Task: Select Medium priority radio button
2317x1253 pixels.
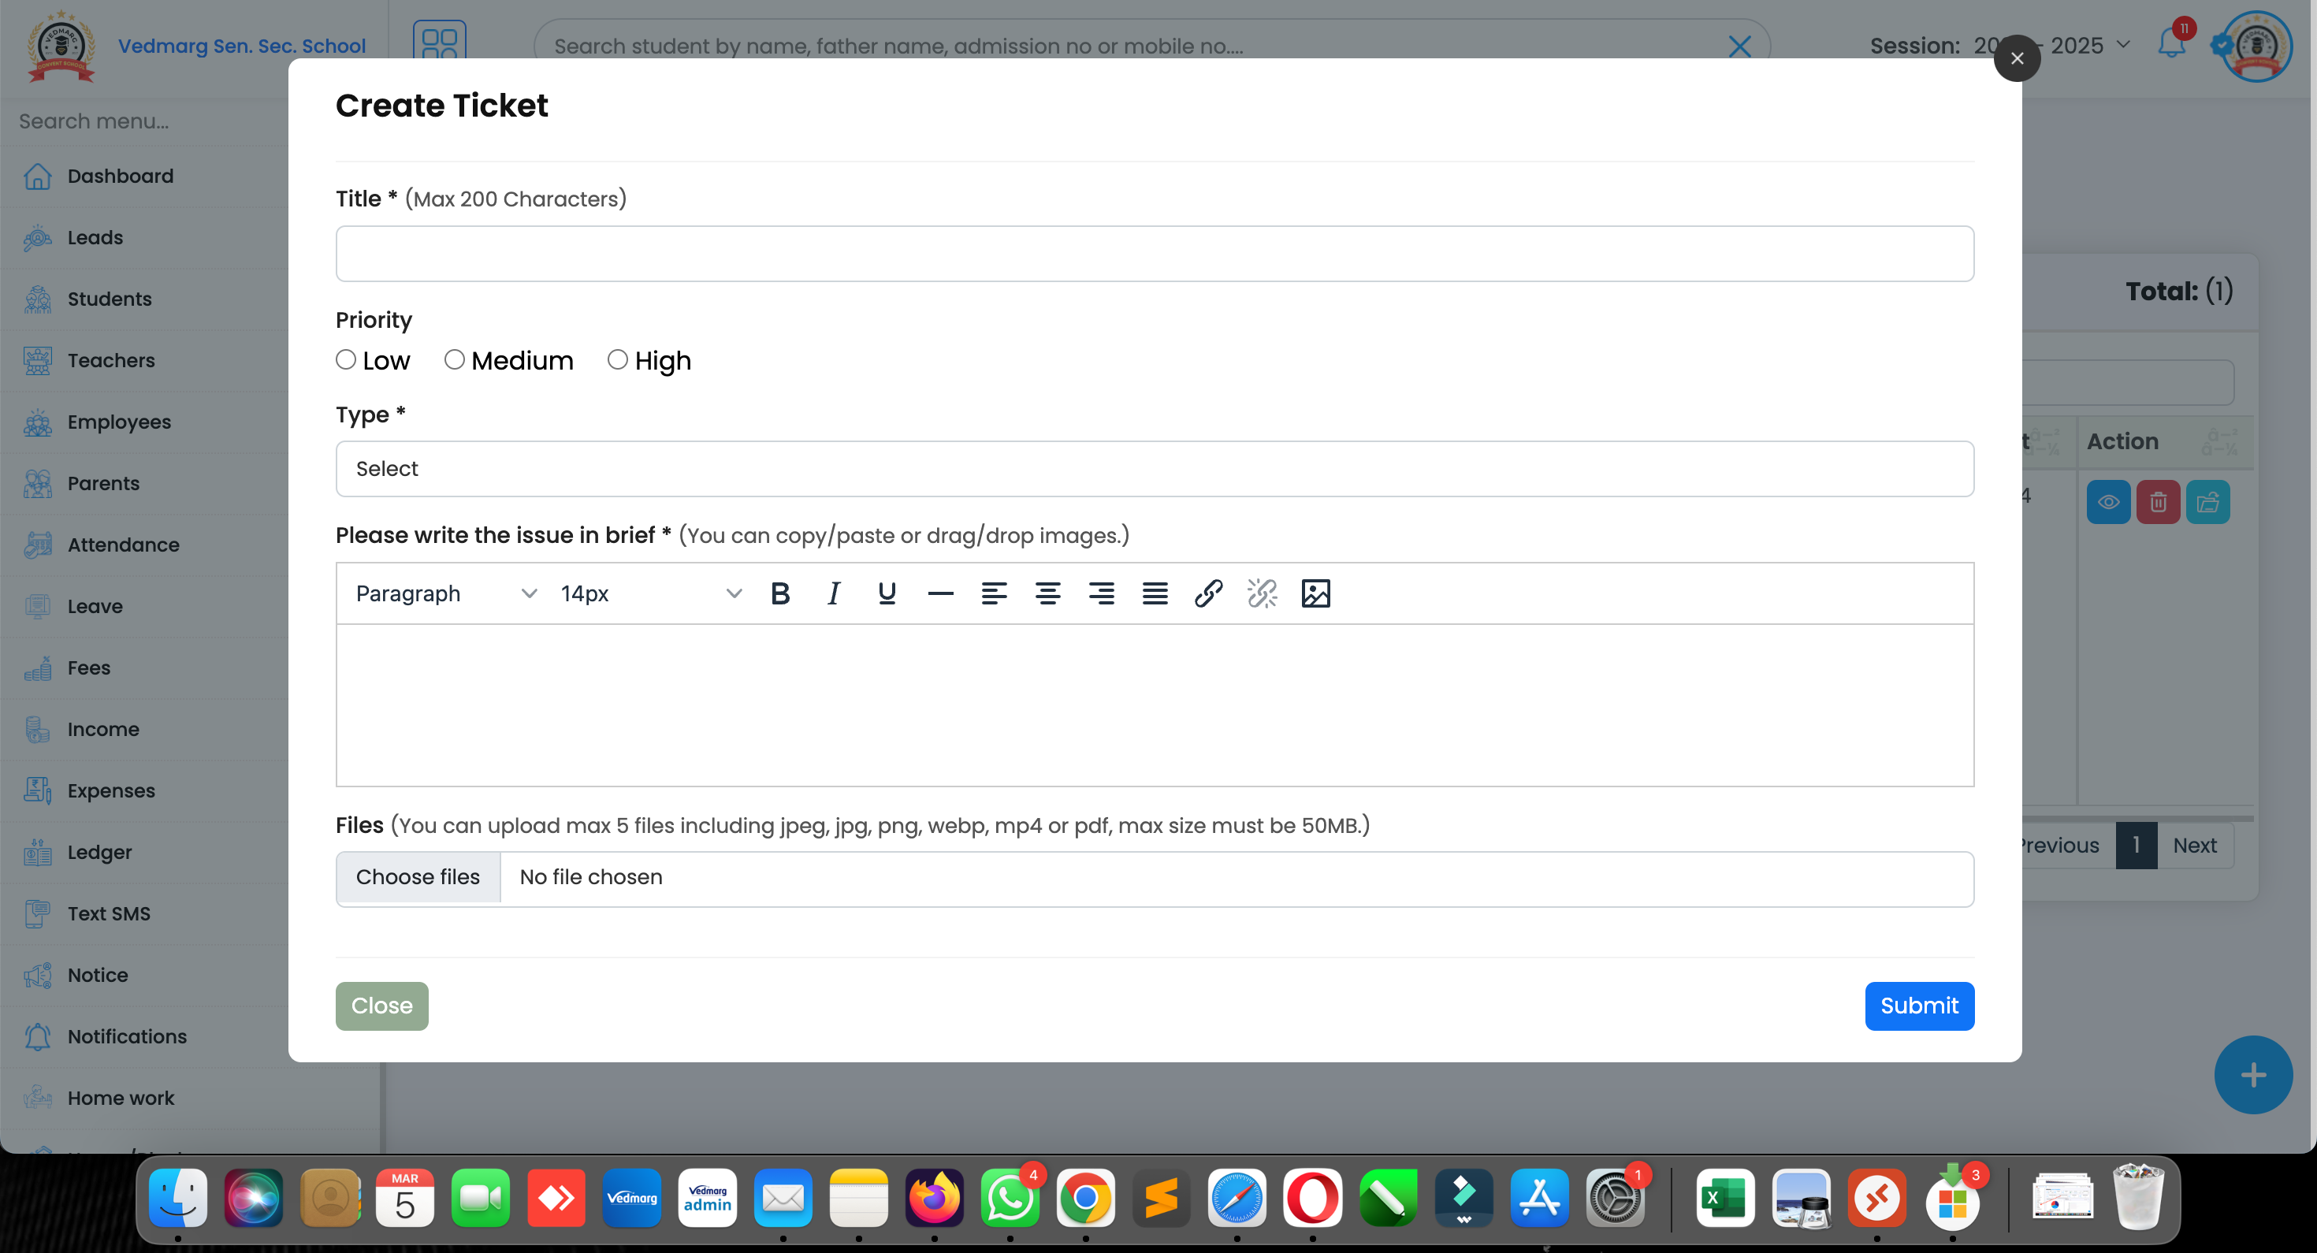Action: click(x=454, y=360)
